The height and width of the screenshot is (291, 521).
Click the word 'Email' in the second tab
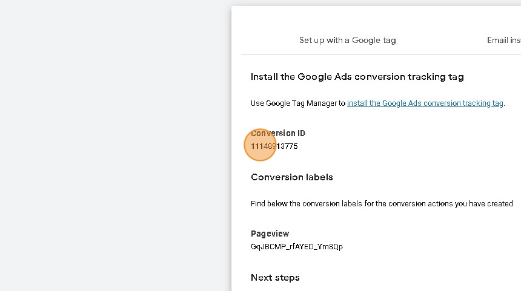[x=497, y=41]
